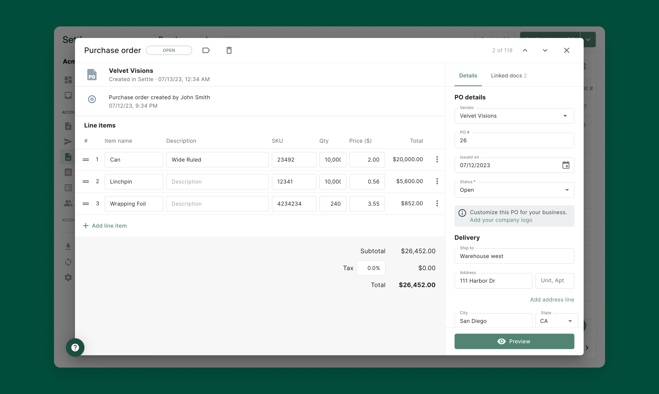
Task: Click the City field San Diego
Action: click(493, 320)
